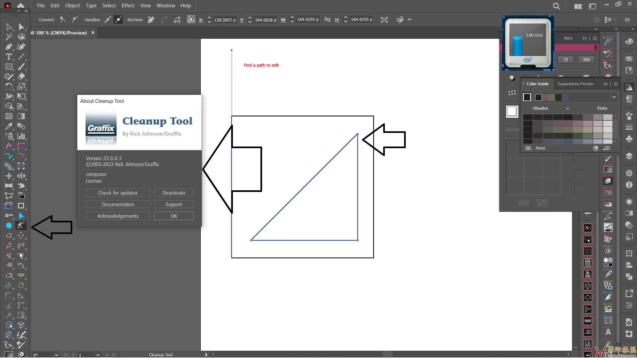
Task: Select the Direct Selection tool
Action: [21, 27]
